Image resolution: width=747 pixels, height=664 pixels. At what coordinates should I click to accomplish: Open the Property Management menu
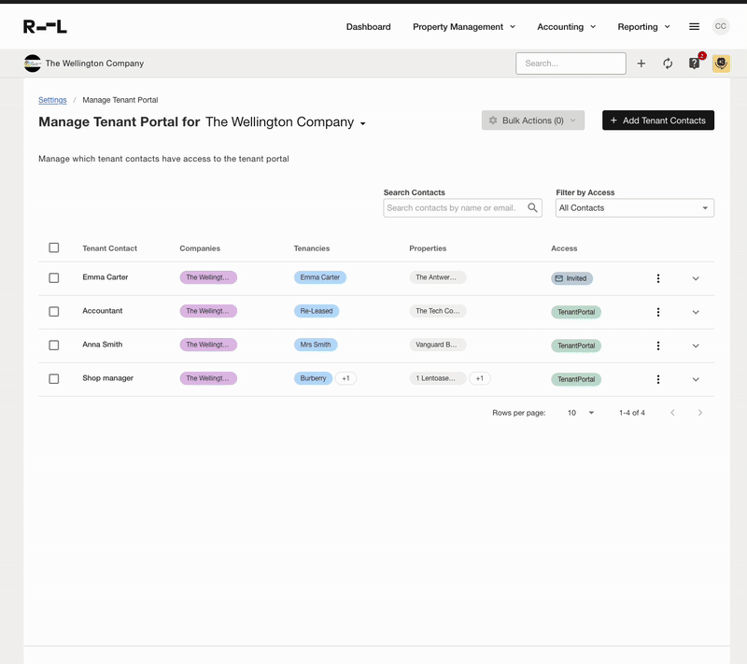(x=464, y=27)
